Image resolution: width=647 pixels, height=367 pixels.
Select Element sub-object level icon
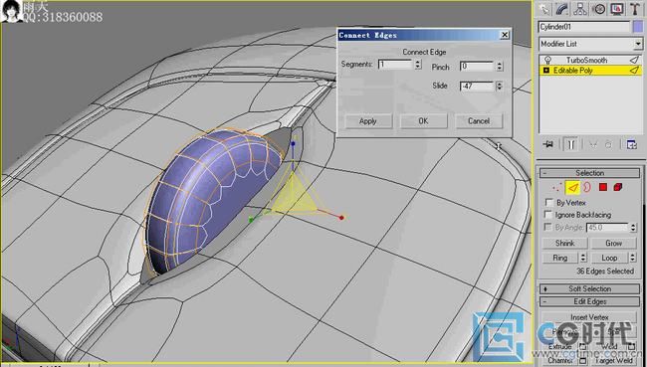pyautogui.click(x=618, y=188)
